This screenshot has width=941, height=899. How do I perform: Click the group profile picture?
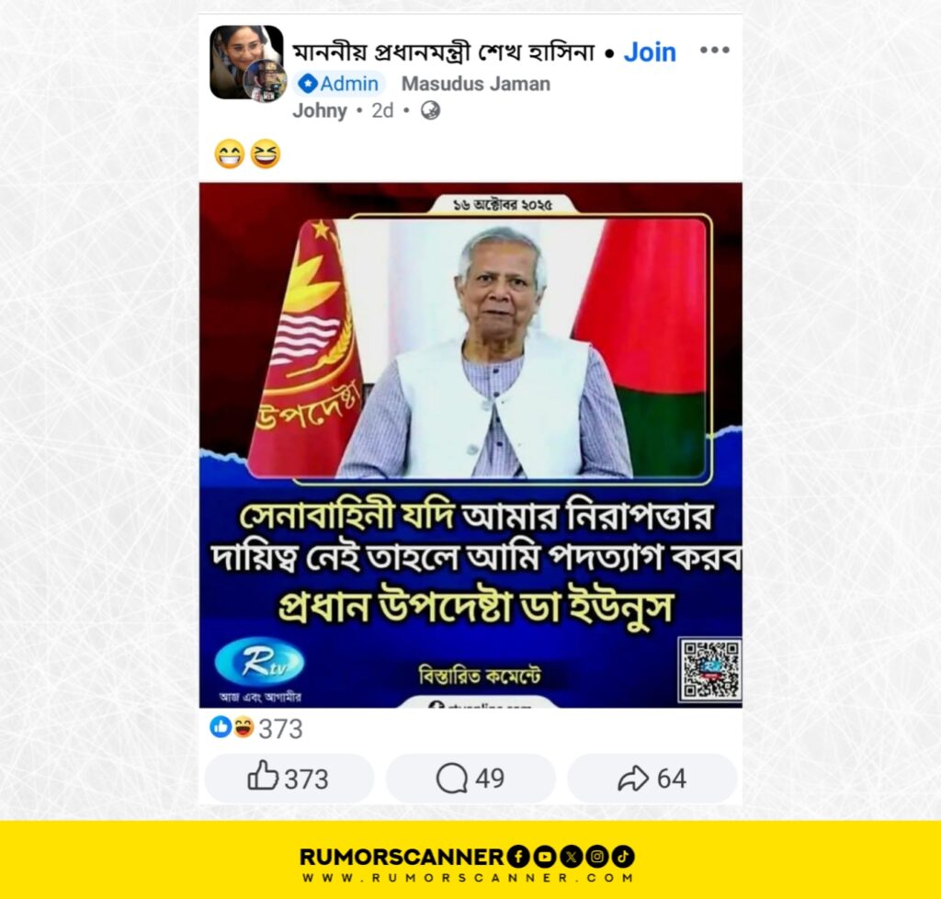[x=246, y=61]
